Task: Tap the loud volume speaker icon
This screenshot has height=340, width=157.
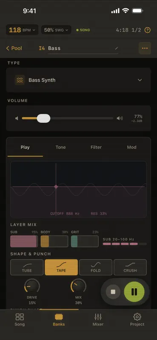Action: 120,119
